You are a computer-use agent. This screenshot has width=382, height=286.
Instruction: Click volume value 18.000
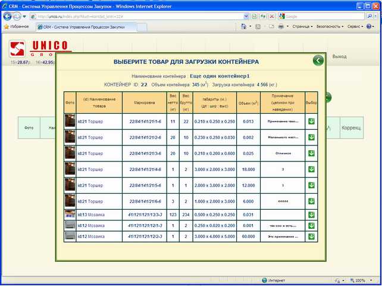click(248, 169)
